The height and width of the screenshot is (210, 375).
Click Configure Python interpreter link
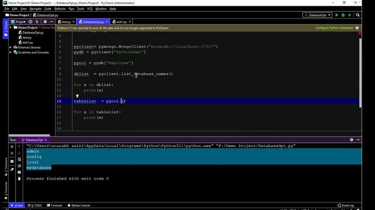(x=335, y=28)
